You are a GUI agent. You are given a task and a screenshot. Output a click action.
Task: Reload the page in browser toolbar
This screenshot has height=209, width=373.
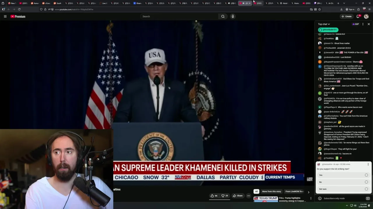coord(19,9)
